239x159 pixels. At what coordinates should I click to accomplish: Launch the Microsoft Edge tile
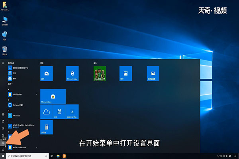(72, 73)
